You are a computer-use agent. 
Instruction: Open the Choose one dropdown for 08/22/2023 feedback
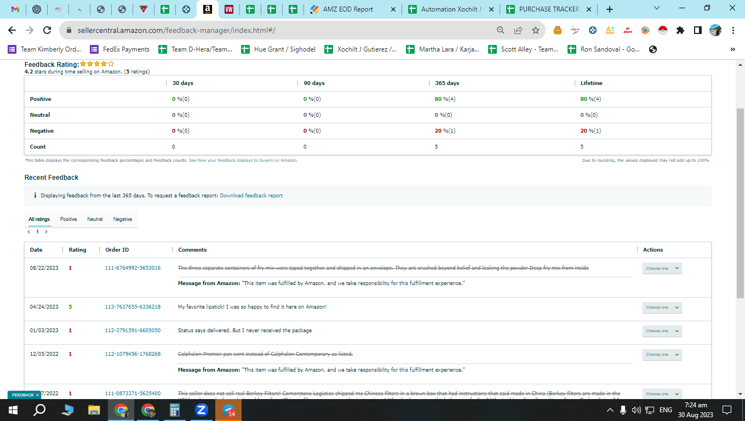662,269
